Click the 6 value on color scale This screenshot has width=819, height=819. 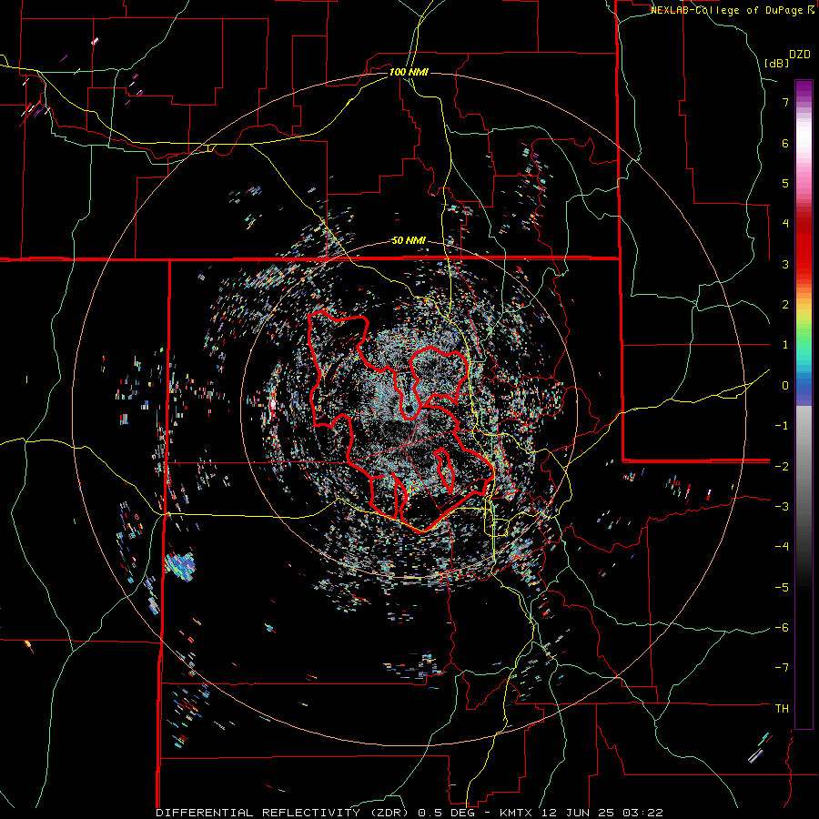pyautogui.click(x=785, y=143)
